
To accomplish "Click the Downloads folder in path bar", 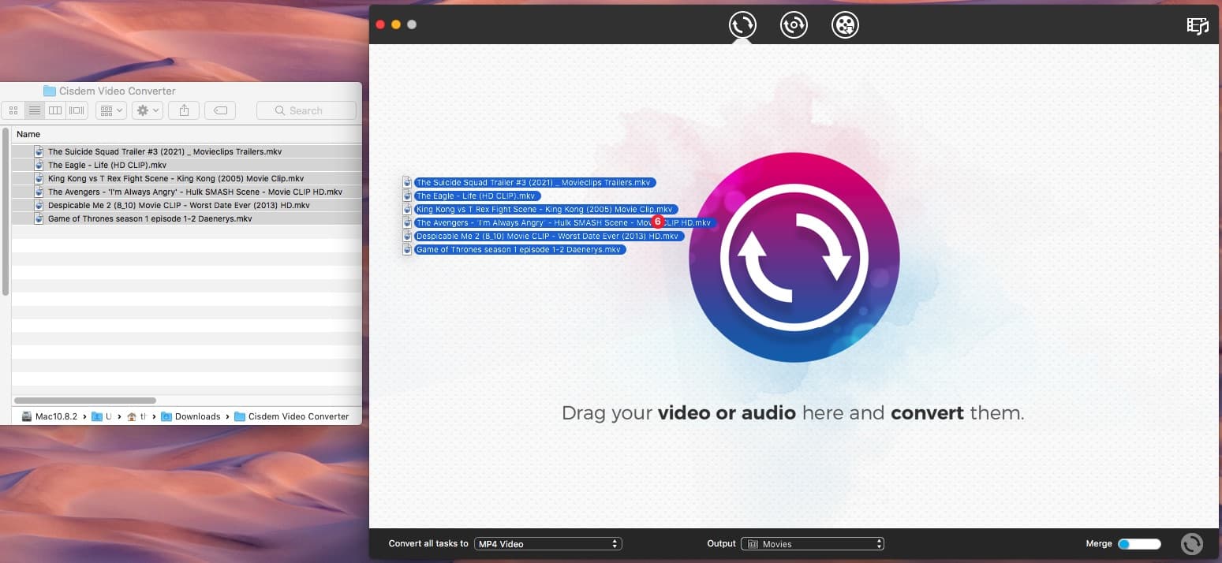I will pyautogui.click(x=191, y=416).
